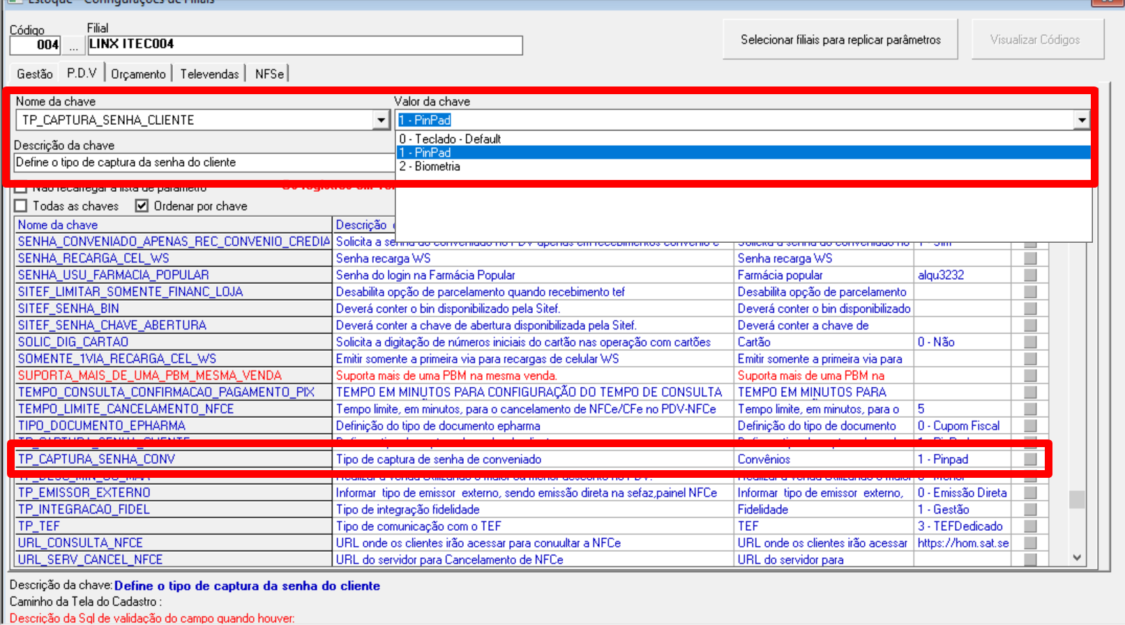Click the Filial name field LINX ITEC004

[x=305, y=45]
